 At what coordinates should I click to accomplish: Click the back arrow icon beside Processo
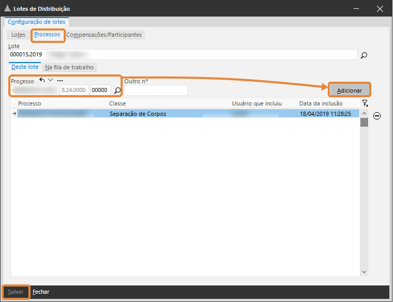42,80
